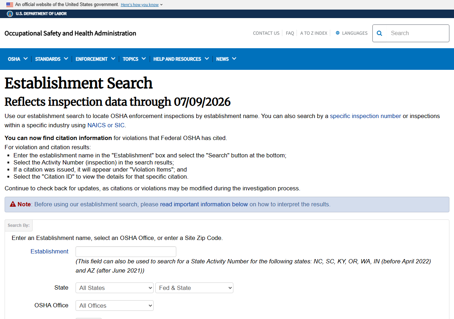The image size is (454, 319).
Task: Click the globe icon beside Languages
Action: click(x=338, y=33)
